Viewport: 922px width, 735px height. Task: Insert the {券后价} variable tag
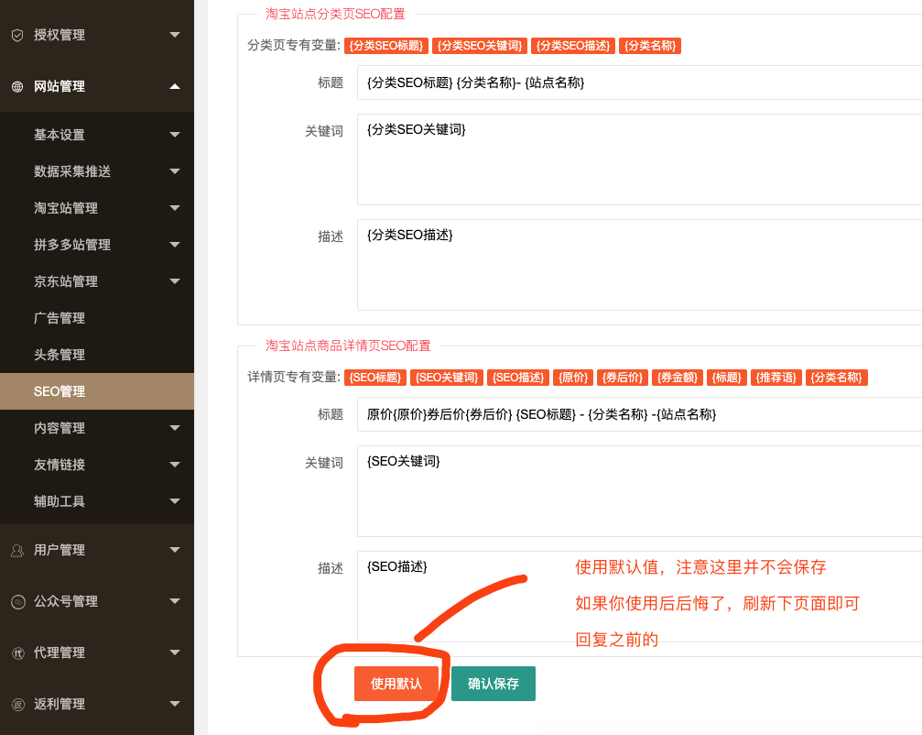pos(623,378)
